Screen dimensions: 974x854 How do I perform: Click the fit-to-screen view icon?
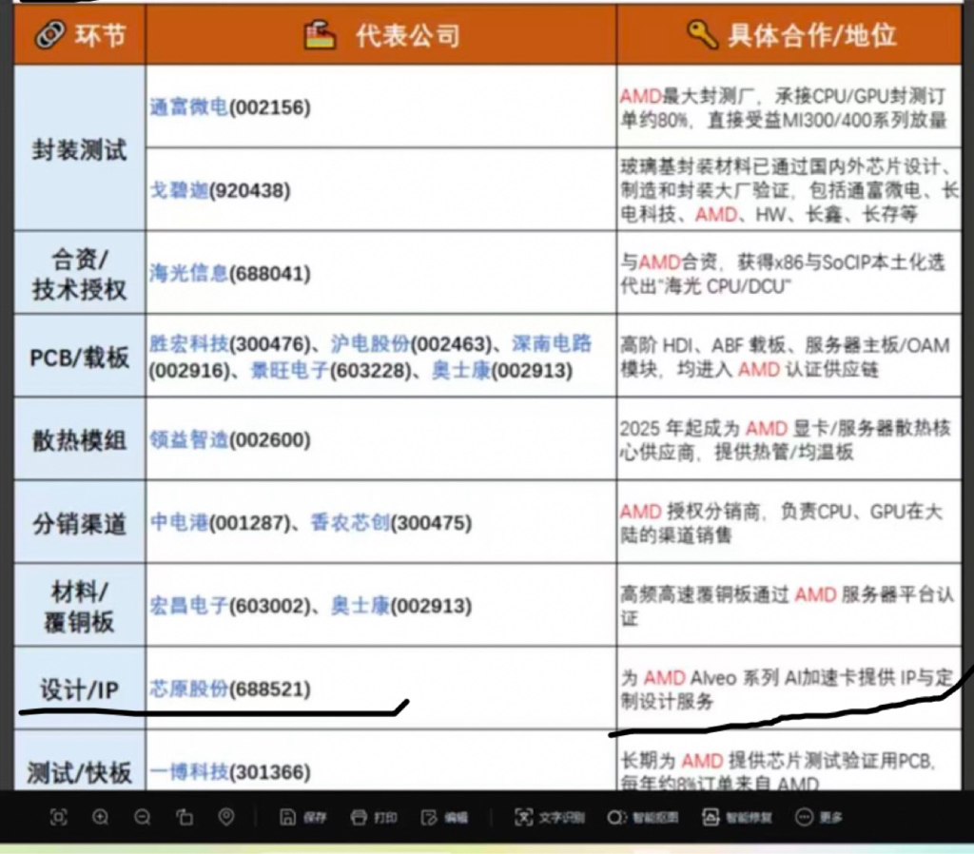click(x=58, y=817)
